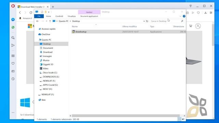
Task: Open My Flow send icon in Opera sidebar
Action: 13,45
